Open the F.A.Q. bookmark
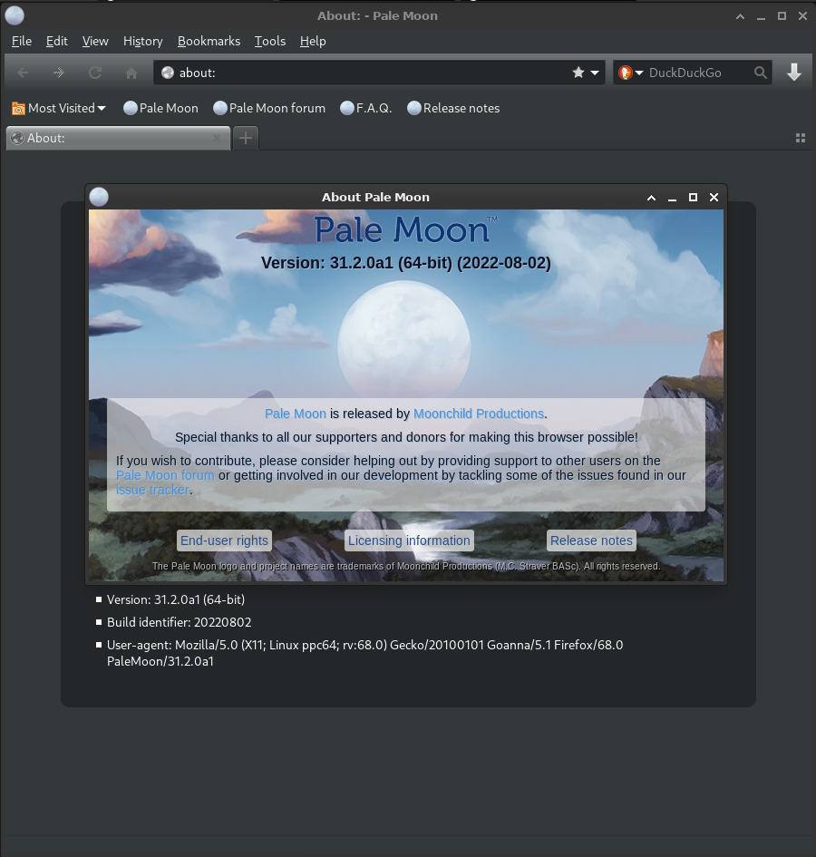816x857 pixels. (366, 108)
